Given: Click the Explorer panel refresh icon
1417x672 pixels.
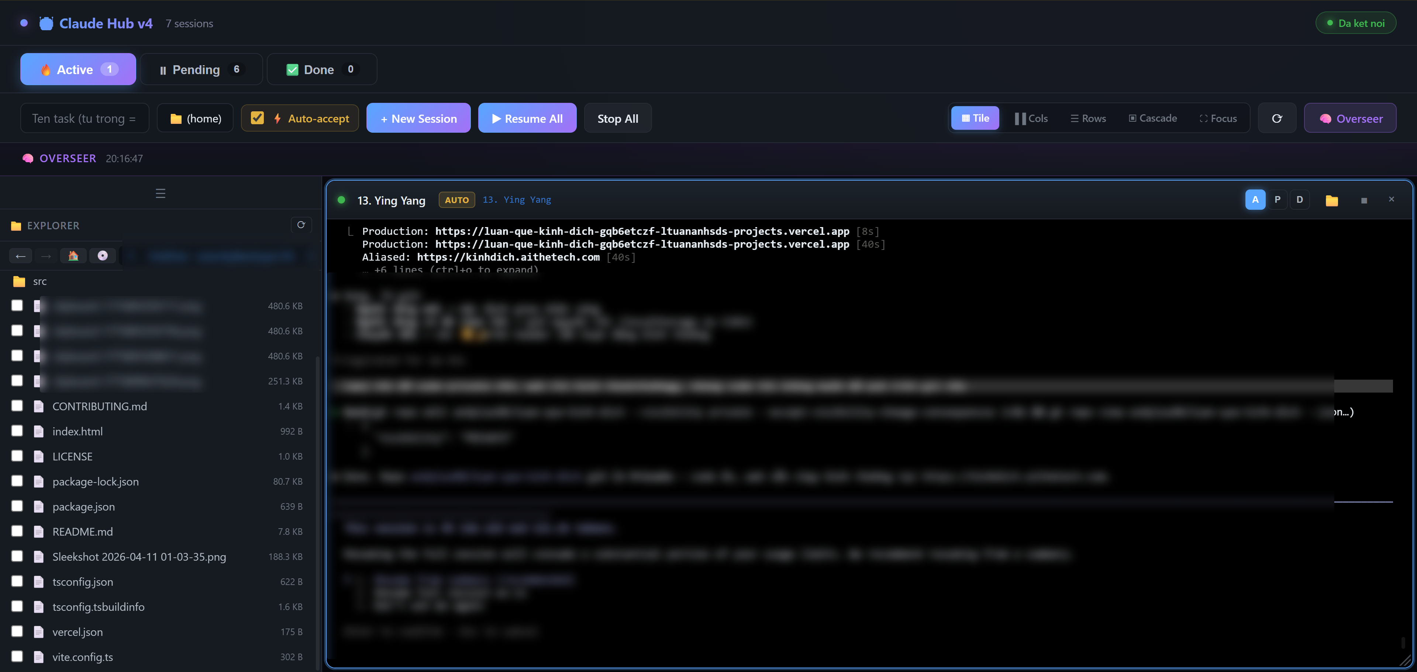Looking at the screenshot, I should 301,225.
